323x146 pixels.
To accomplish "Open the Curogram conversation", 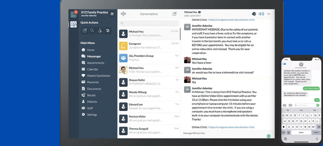I will 149,46.
